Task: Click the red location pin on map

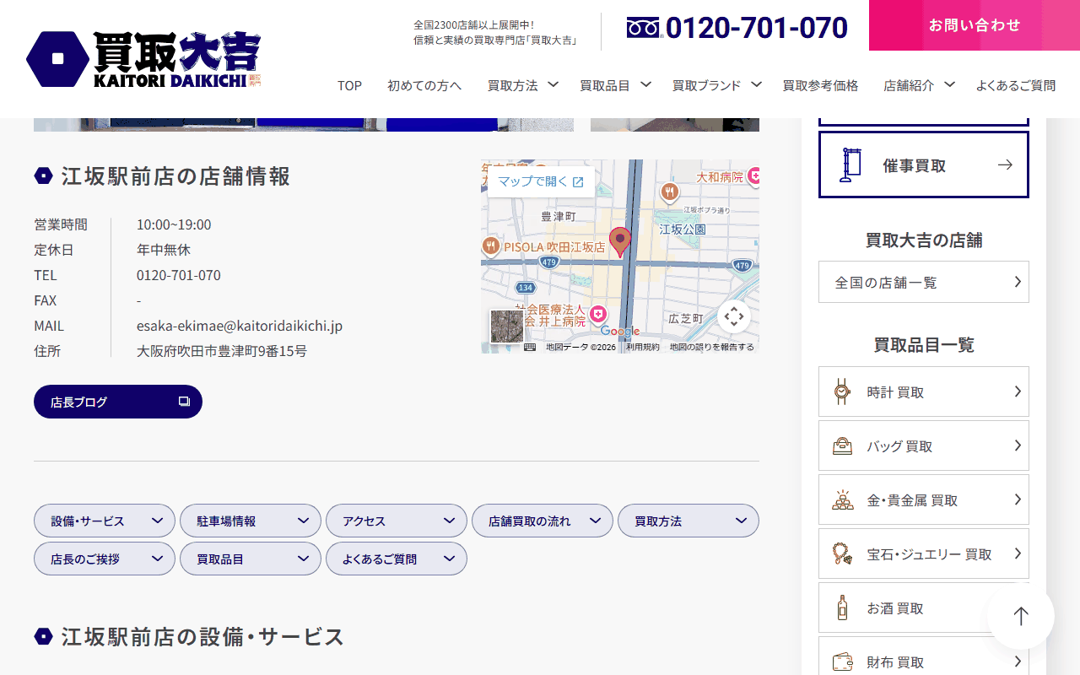Action: (620, 242)
